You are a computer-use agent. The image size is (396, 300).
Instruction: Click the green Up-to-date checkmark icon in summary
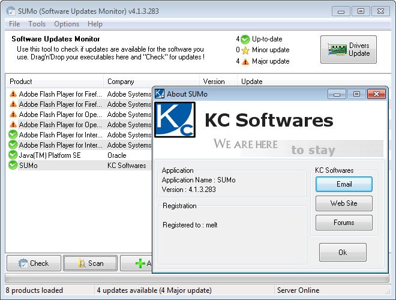point(245,39)
